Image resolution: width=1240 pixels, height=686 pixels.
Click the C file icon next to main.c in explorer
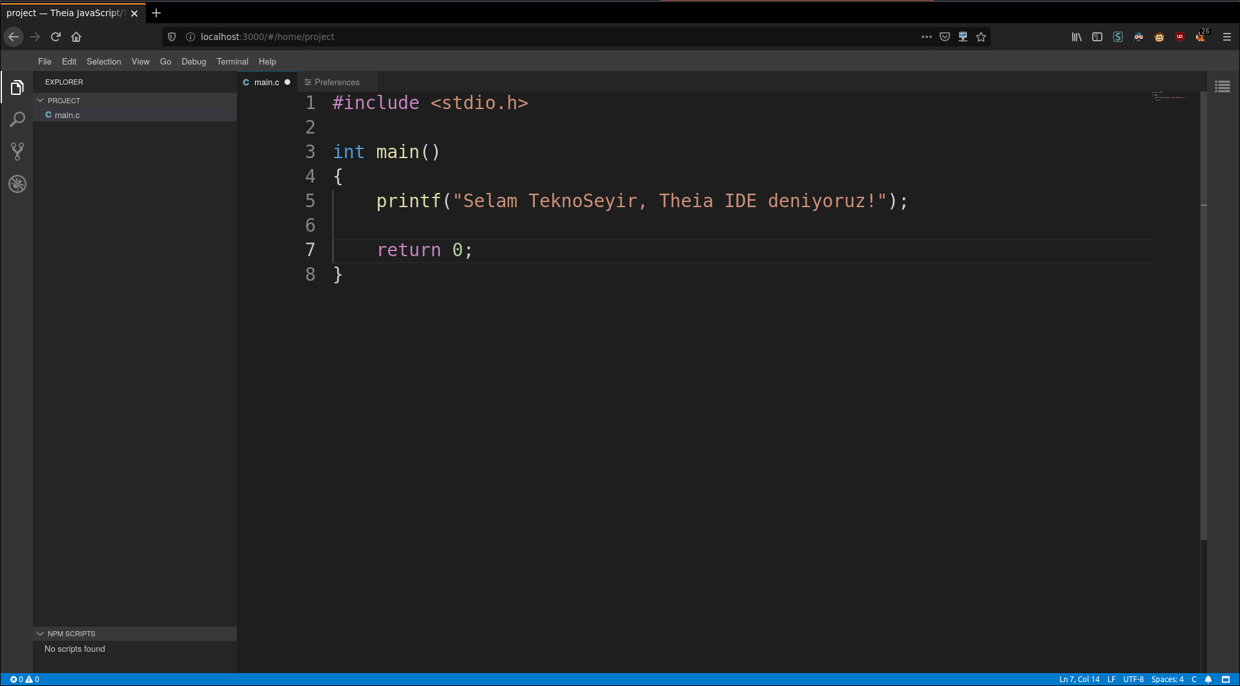(48, 115)
